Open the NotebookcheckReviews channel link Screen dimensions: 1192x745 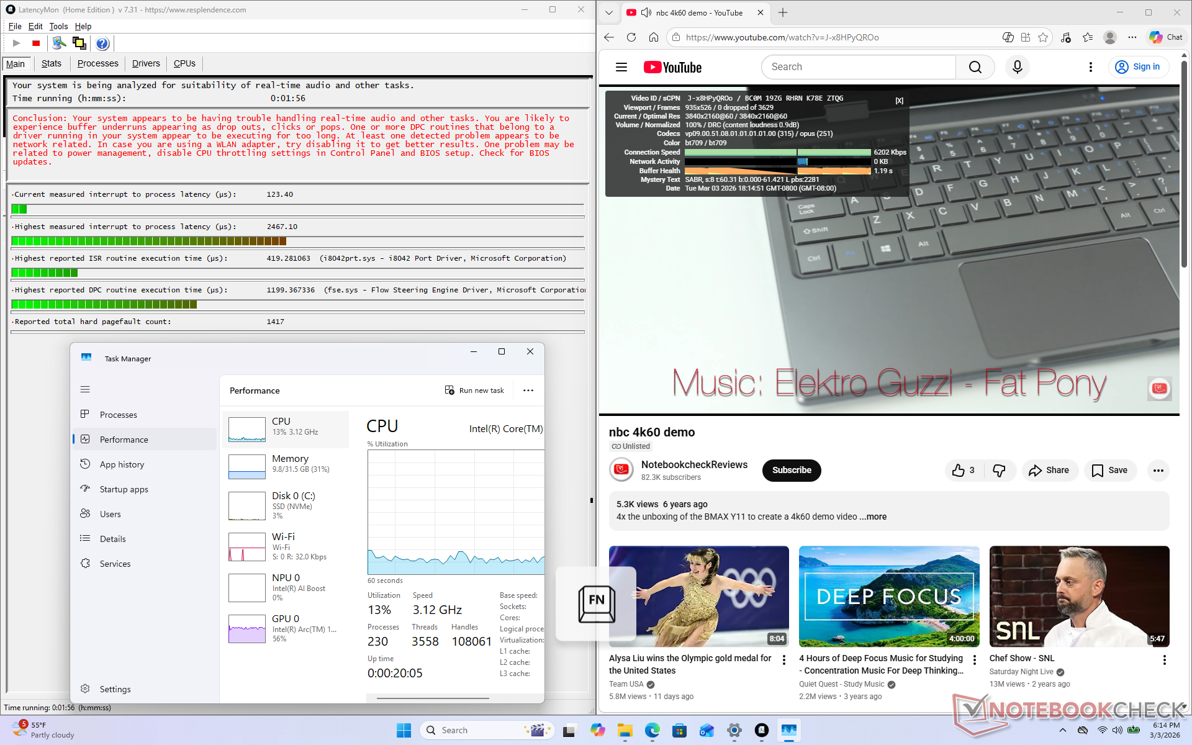(x=694, y=464)
